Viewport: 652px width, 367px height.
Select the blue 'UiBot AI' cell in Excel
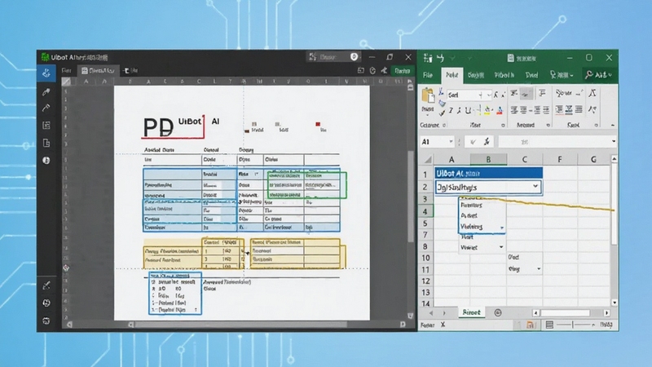tap(488, 173)
